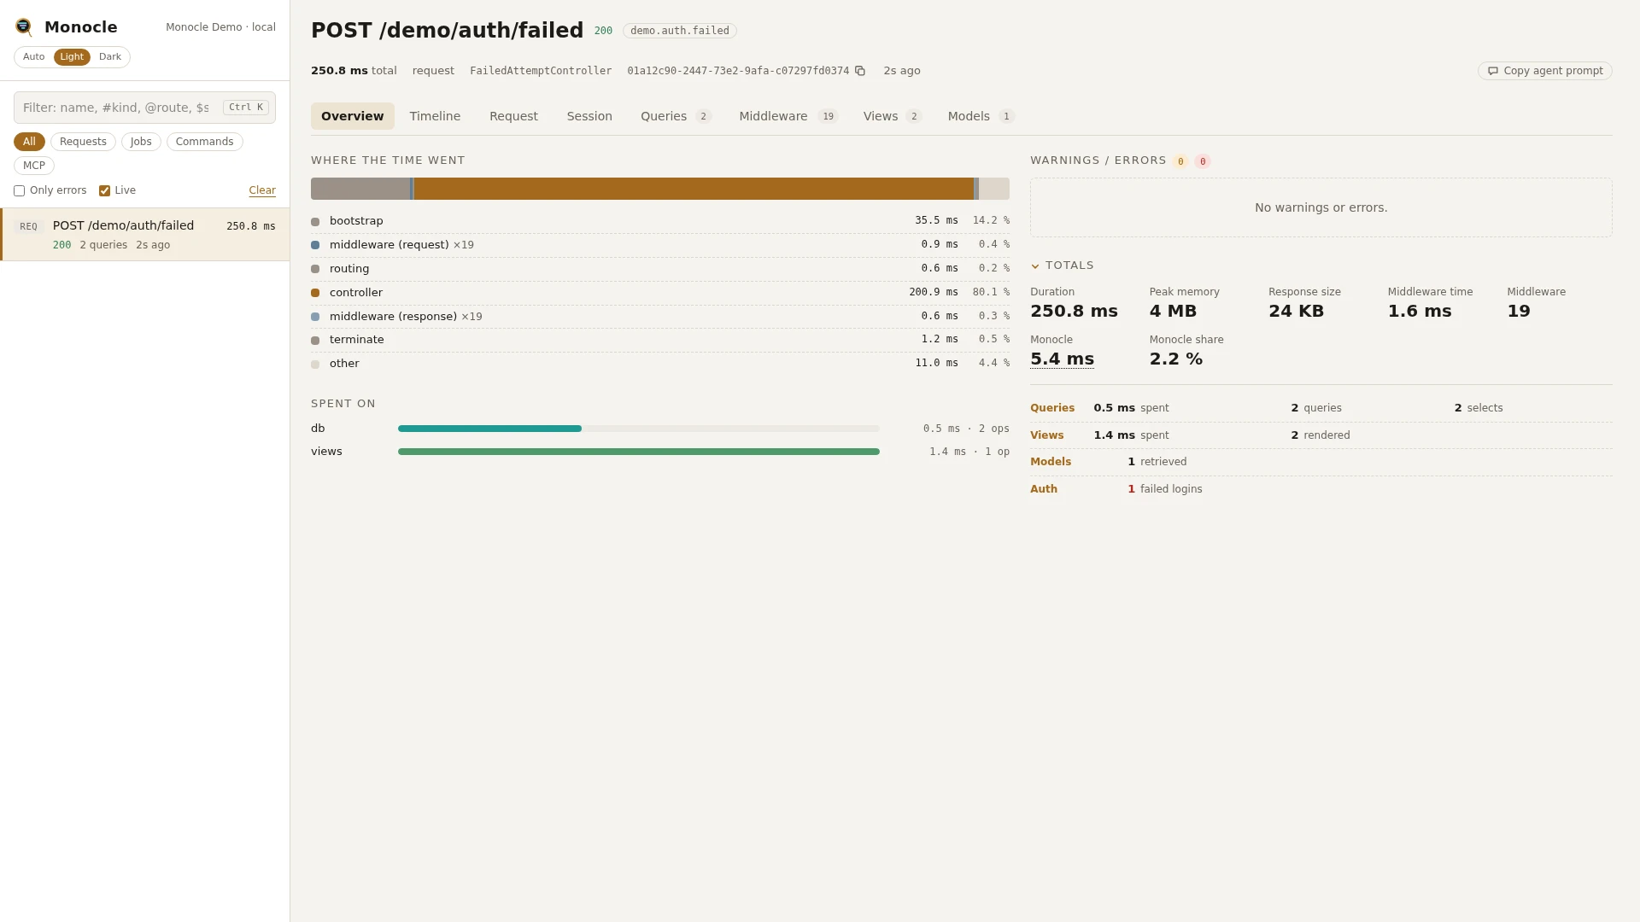Click the controller segment in time bar
This screenshot has width=1640, height=922.
coord(694,189)
